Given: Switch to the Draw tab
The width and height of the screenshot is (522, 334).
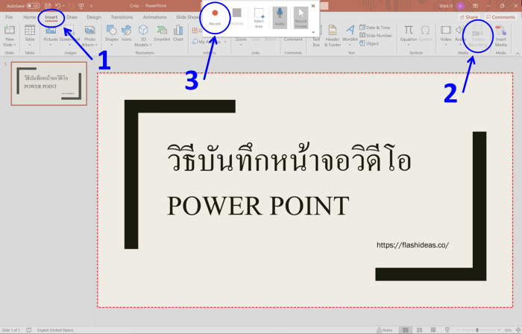Looking at the screenshot, I should (72, 17).
